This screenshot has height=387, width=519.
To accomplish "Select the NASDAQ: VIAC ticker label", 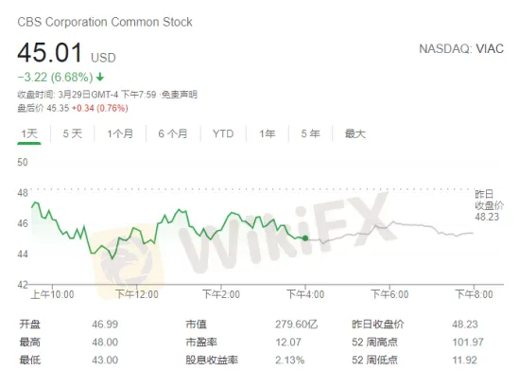I will 461,49.
